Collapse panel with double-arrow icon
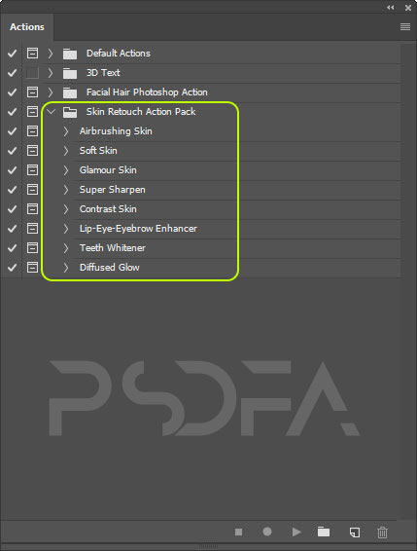This screenshot has height=551, width=417. point(391,8)
